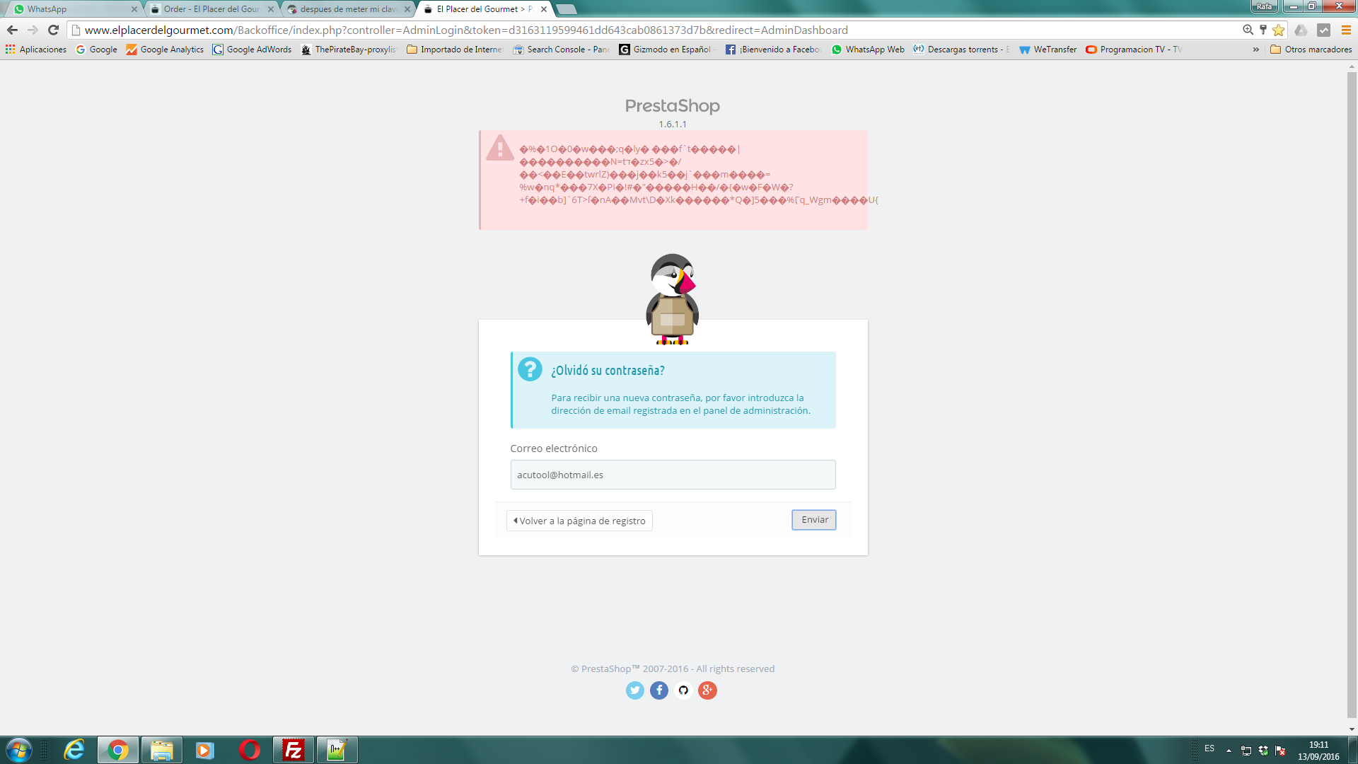The height and width of the screenshot is (764, 1358).
Task: Open the Facebook icon in footer
Action: [x=658, y=690]
